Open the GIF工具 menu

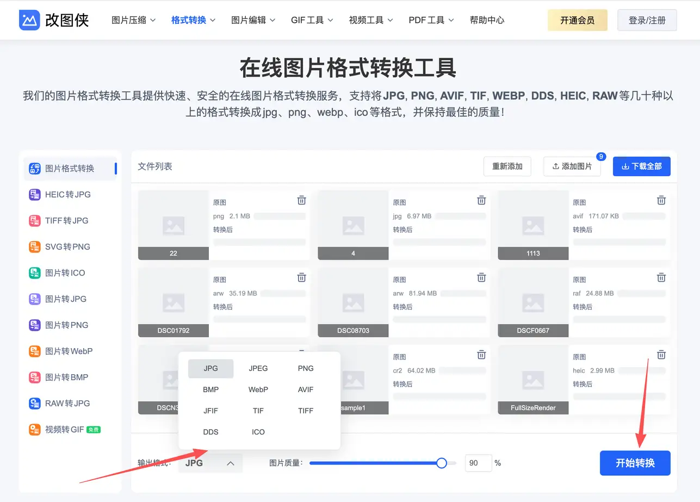tap(312, 20)
